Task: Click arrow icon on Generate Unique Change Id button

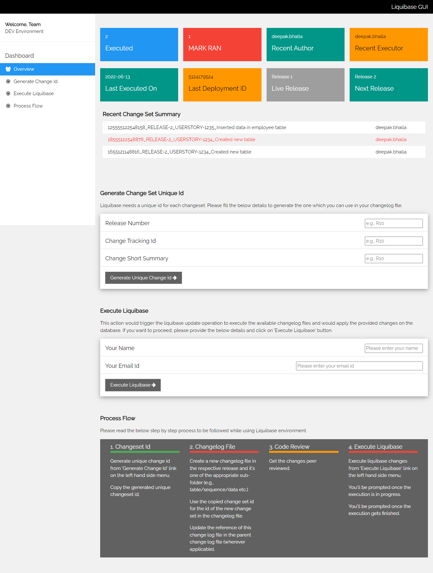Action: pyautogui.click(x=175, y=278)
